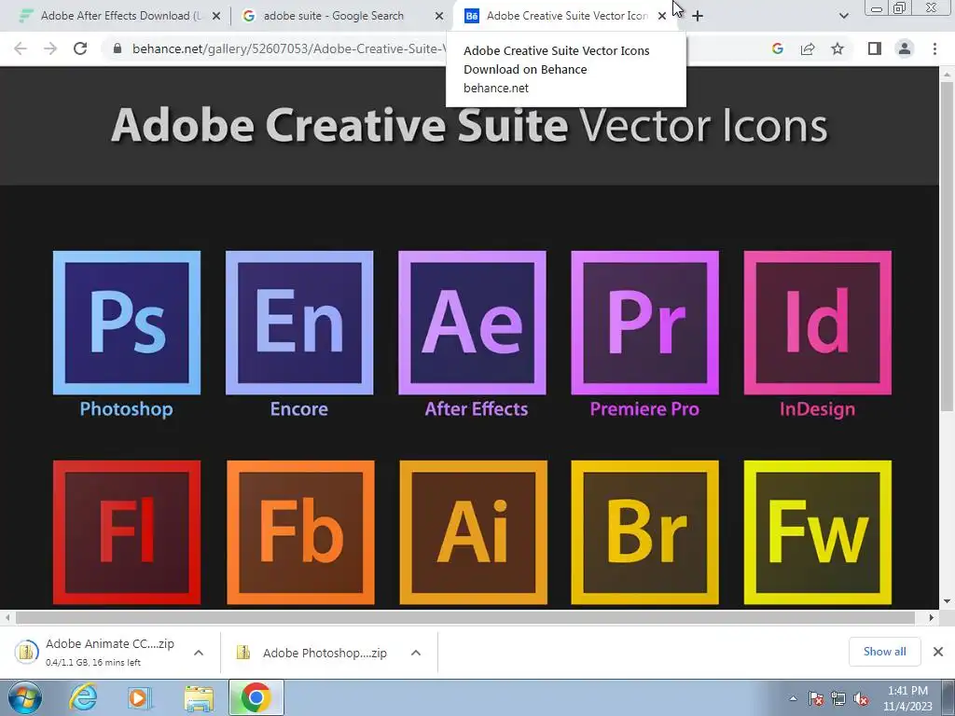
Task: View site information via the lock icon
Action: click(118, 48)
